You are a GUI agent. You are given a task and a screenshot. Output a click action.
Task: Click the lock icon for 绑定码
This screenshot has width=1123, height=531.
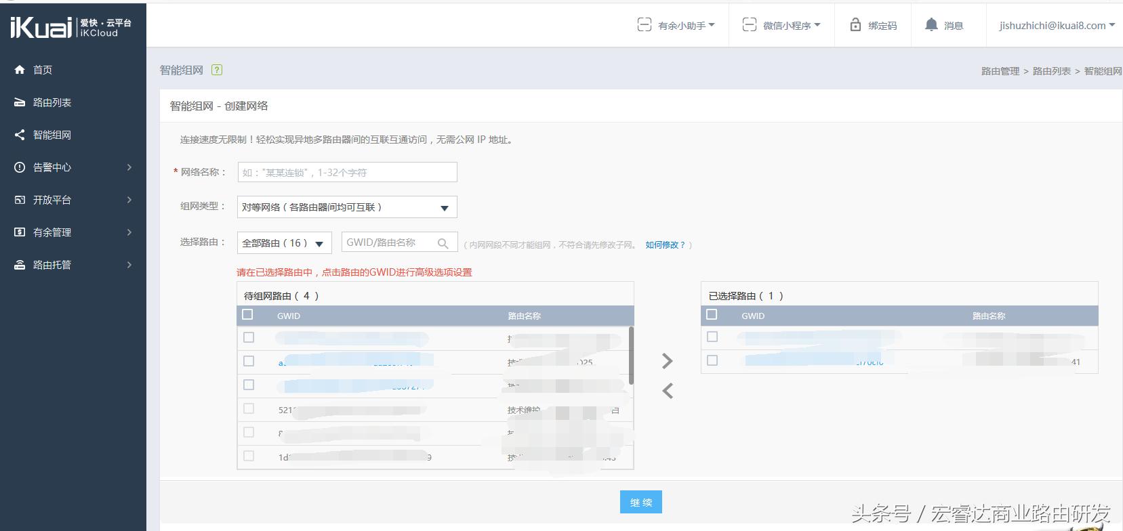pyautogui.click(x=855, y=25)
